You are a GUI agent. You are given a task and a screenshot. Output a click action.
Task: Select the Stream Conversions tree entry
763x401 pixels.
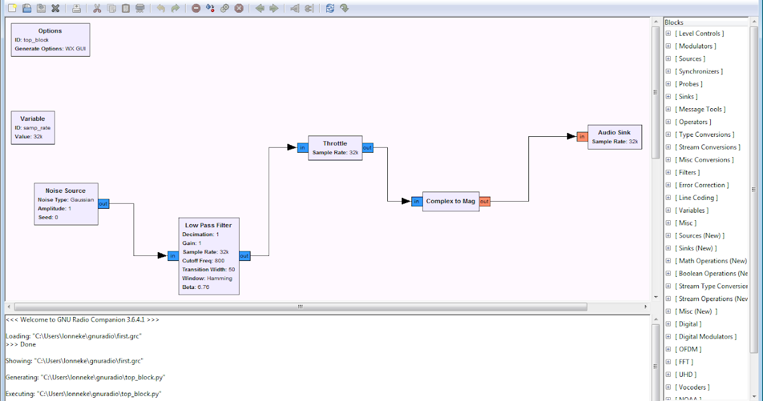(708, 147)
